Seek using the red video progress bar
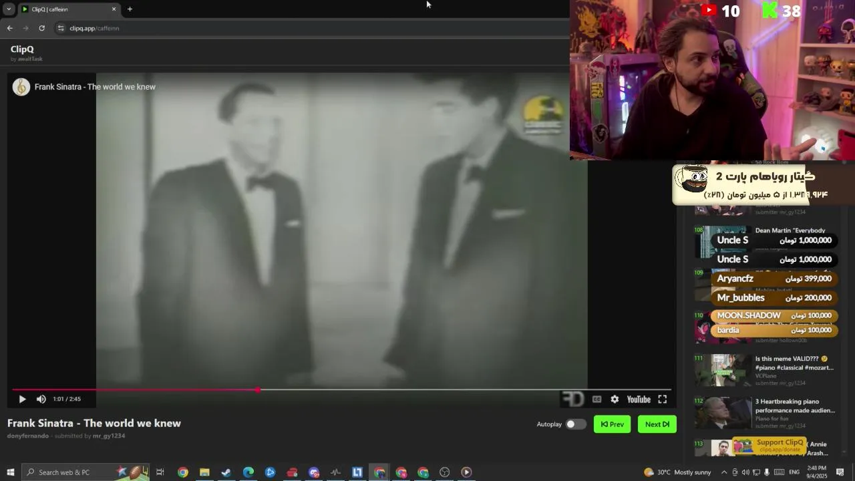This screenshot has width=855, height=481. point(341,390)
